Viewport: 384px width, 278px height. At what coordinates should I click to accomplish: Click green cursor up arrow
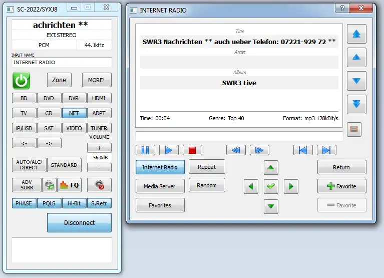point(271,167)
